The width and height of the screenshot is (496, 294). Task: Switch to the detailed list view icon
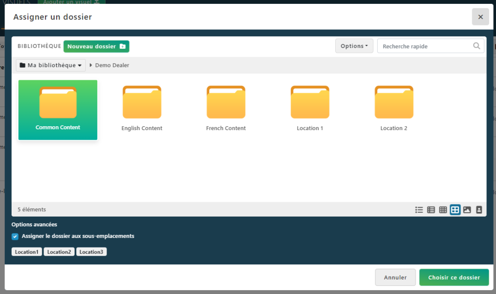[431, 210]
